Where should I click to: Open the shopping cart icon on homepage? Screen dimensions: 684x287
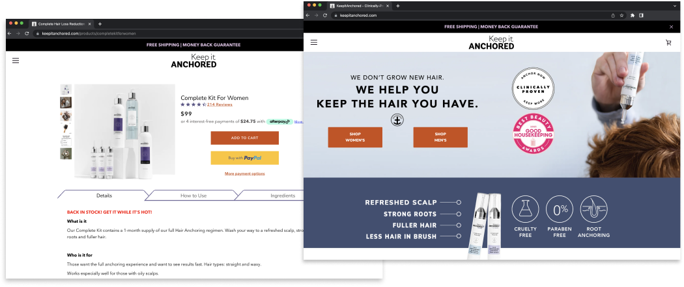[x=668, y=42]
